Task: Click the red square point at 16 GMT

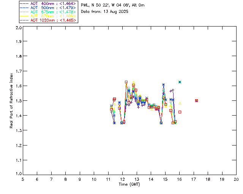Action: pyautogui.click(x=180, y=112)
